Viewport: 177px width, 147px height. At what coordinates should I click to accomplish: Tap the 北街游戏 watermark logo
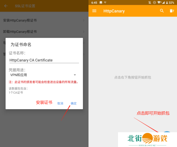[147, 139]
